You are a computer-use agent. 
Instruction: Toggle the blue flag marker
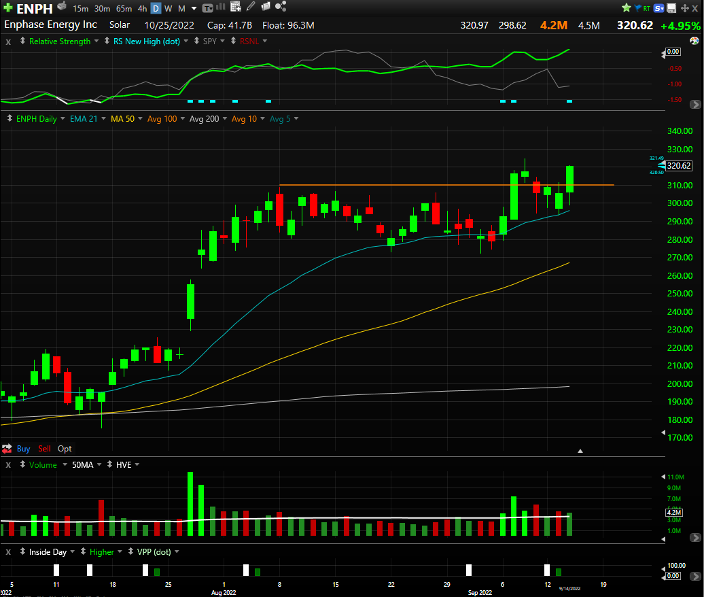tap(637, 8)
